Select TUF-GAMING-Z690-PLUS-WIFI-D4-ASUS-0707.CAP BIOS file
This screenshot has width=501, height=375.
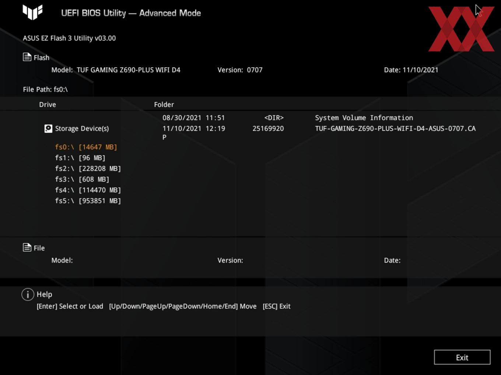(x=319, y=132)
